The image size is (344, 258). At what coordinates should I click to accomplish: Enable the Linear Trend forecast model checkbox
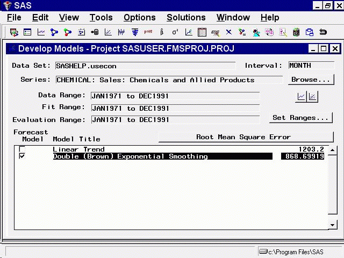pos(22,149)
